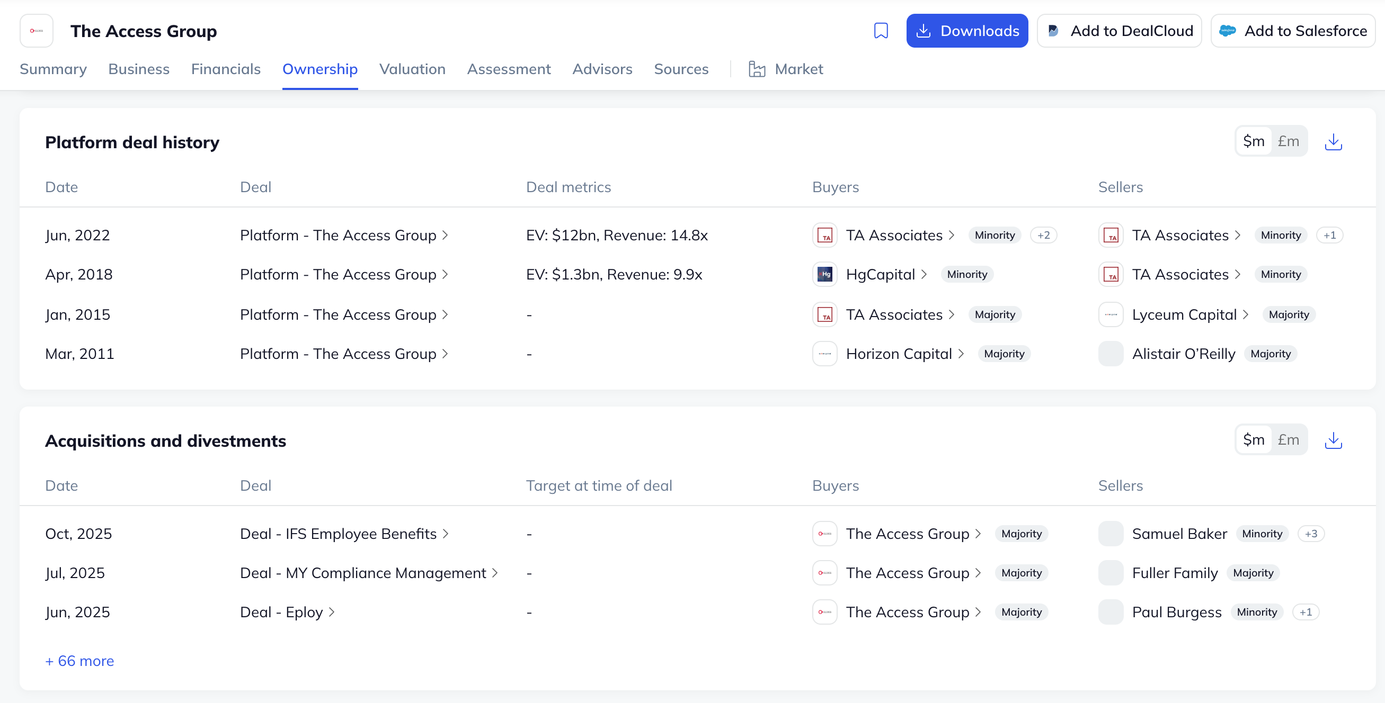Click HgCapital logo in Buyers column
Screen dimensions: 1385x703
(x=824, y=274)
